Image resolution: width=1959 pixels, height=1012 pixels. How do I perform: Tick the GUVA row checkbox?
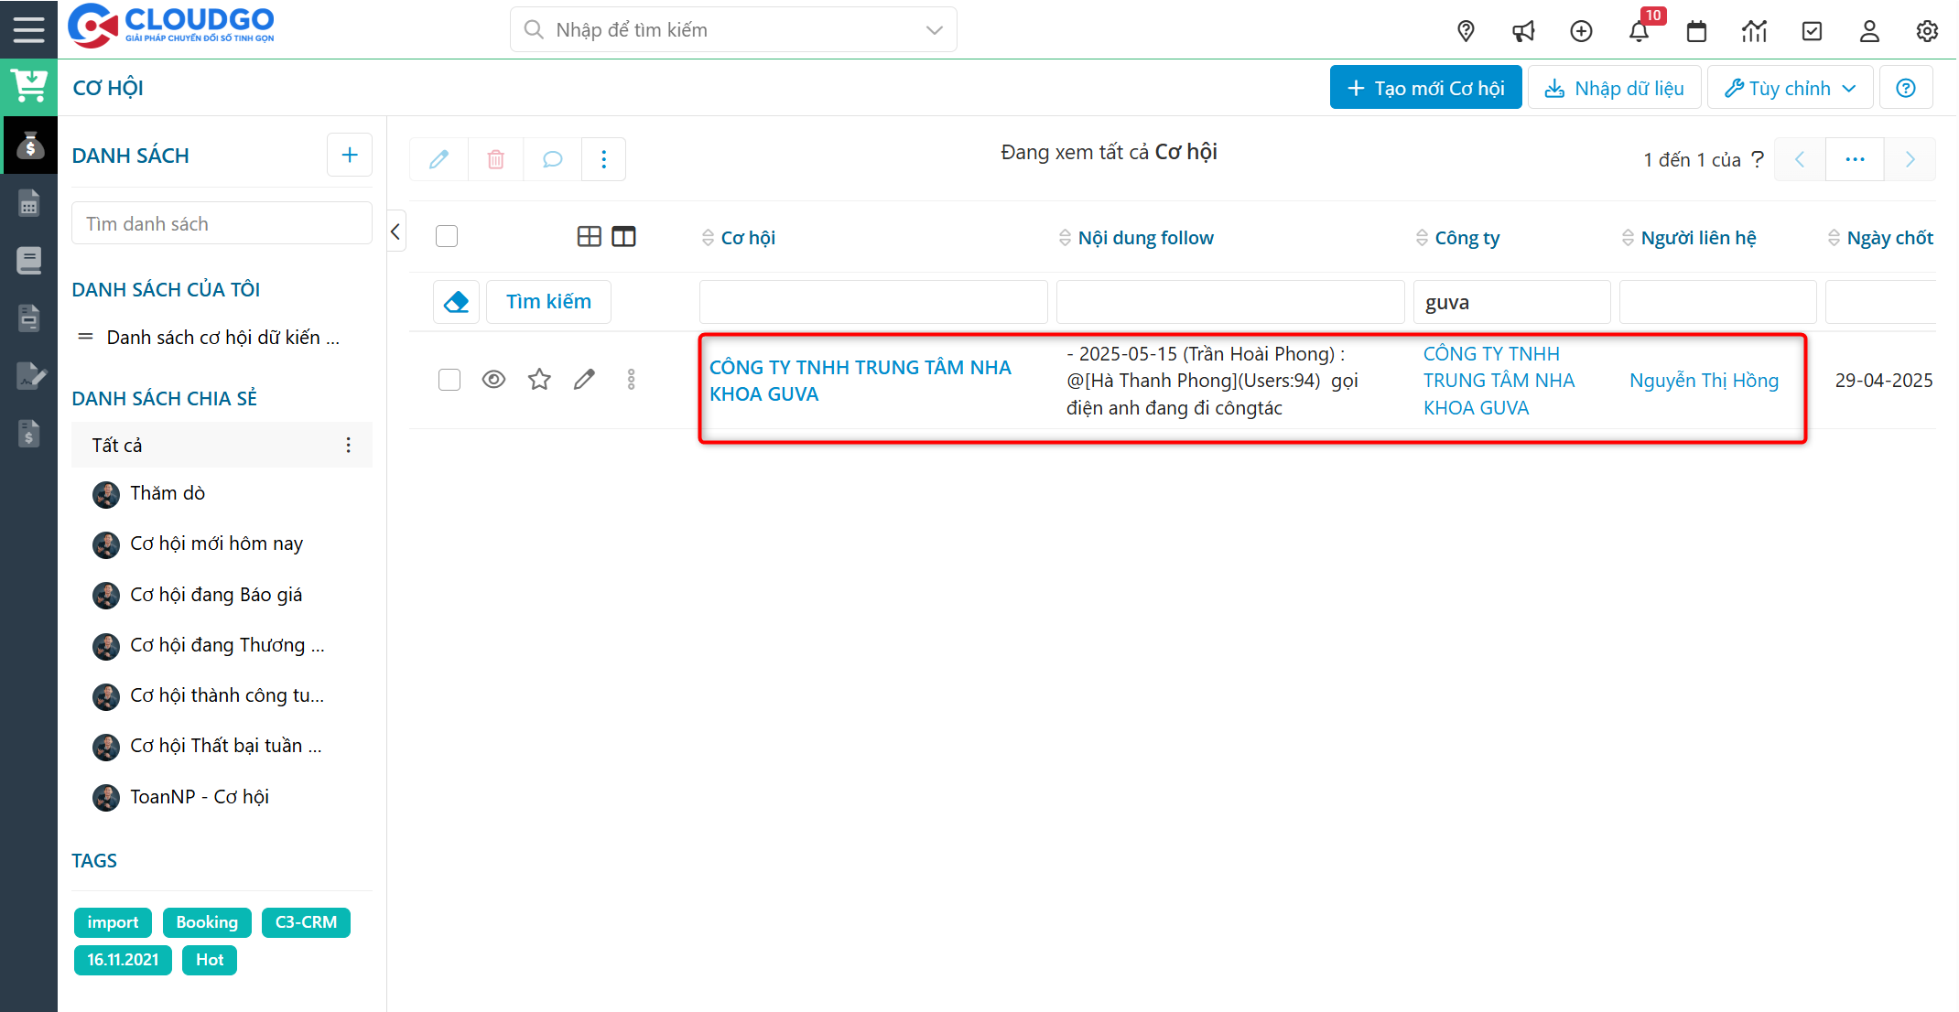[x=449, y=379]
